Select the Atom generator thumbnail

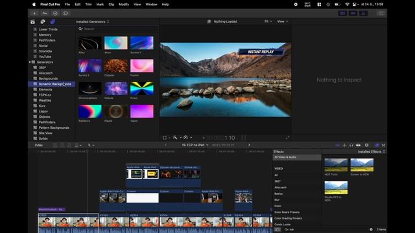116,43
